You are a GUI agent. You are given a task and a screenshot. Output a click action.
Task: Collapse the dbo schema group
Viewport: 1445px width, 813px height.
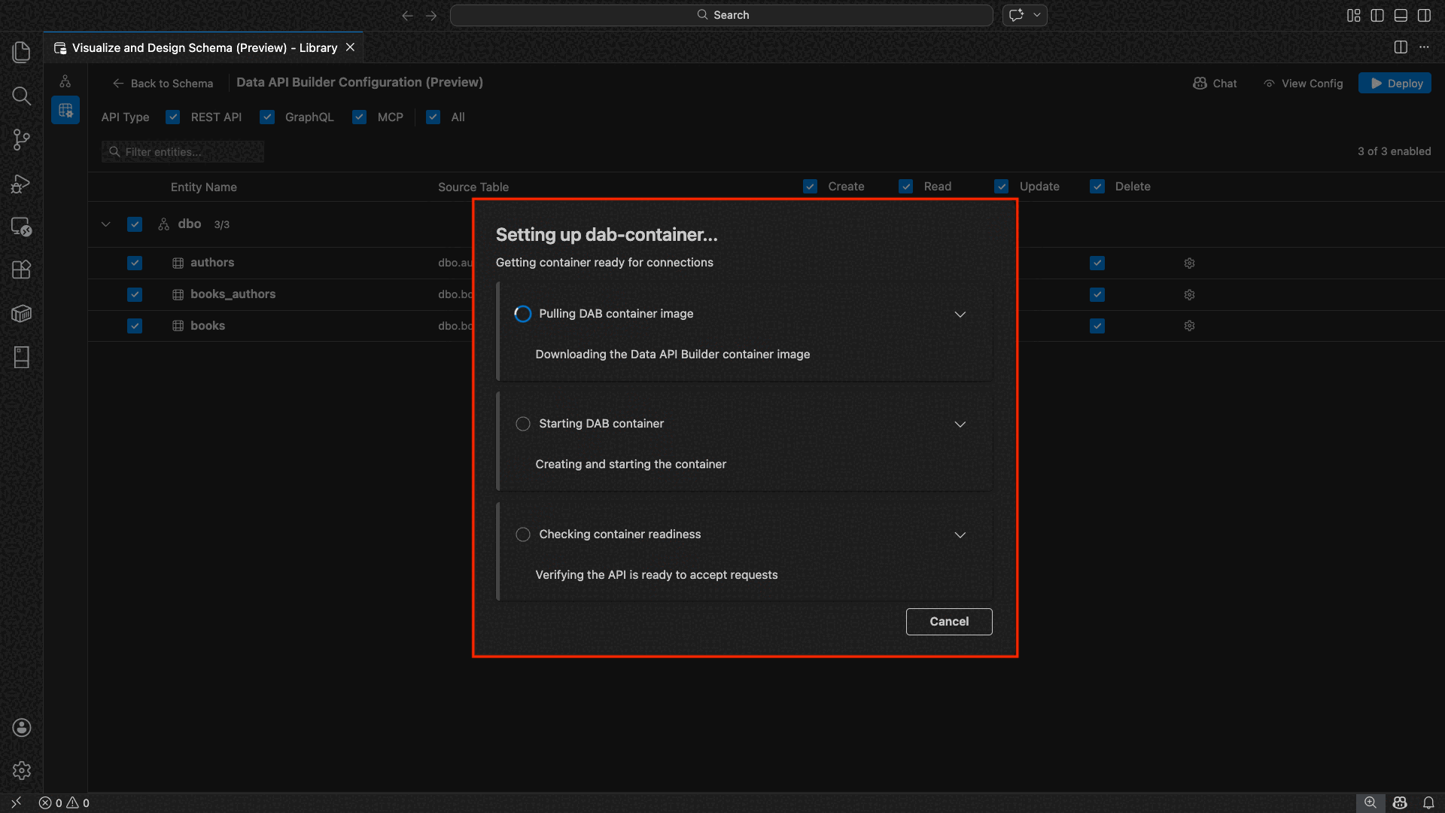pyautogui.click(x=106, y=224)
